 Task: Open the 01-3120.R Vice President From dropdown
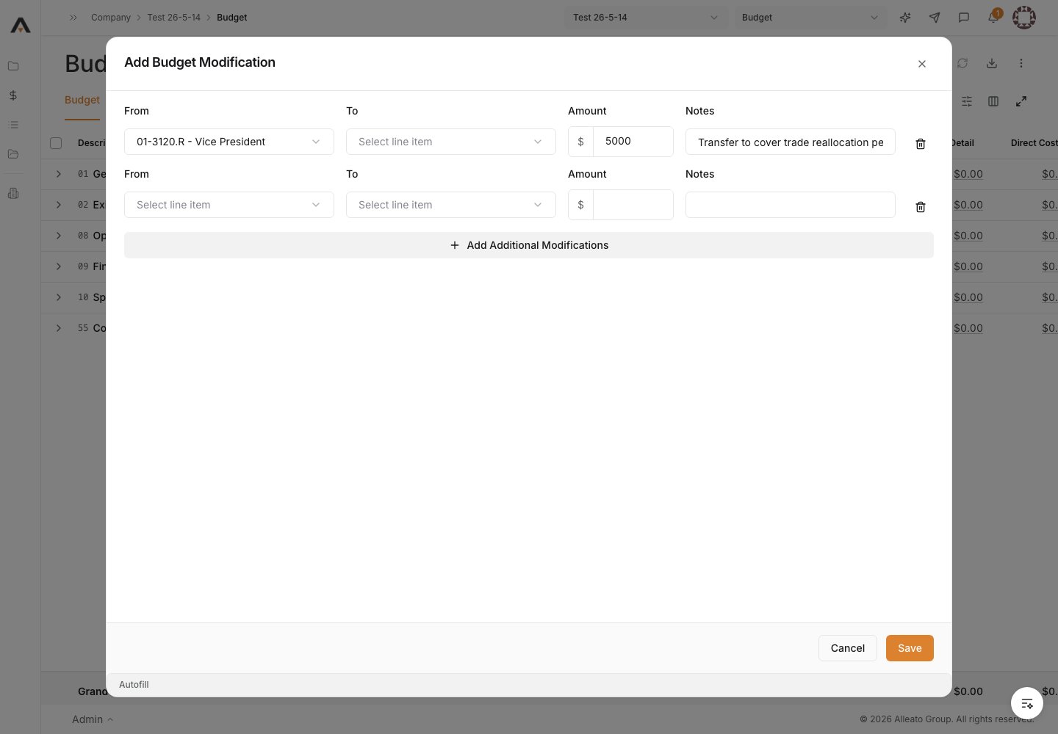(229, 142)
